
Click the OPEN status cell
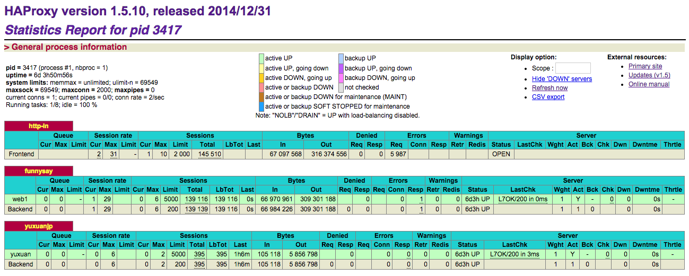[501, 154]
